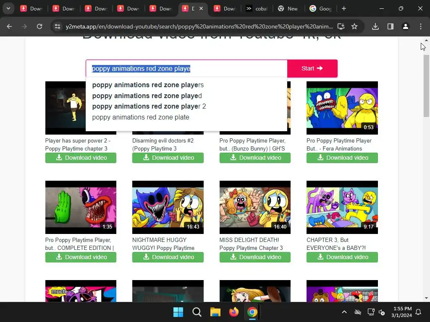Switch to the New tab
The height and width of the screenshot is (322, 430).
(x=288, y=9)
